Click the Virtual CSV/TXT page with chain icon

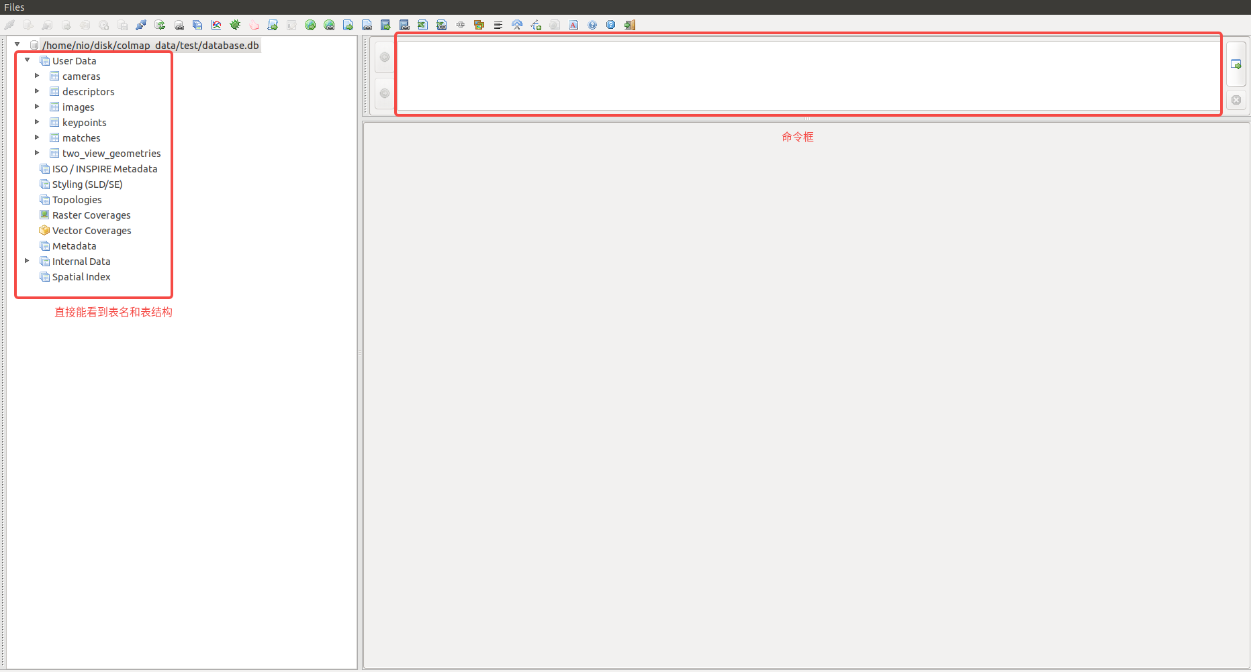point(367,25)
